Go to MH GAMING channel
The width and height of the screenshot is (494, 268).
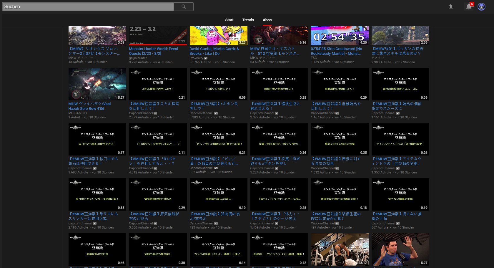pos(78,113)
